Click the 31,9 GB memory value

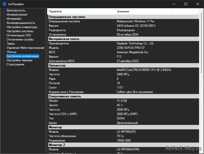tap(122, 101)
